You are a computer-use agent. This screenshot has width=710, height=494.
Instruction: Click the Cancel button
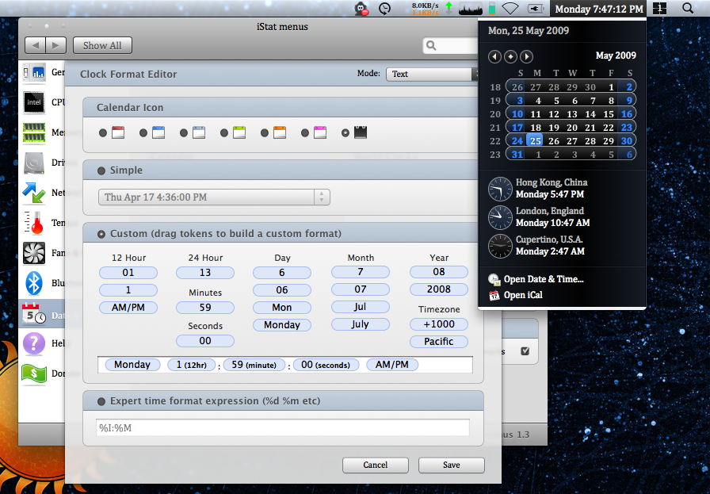[376, 465]
